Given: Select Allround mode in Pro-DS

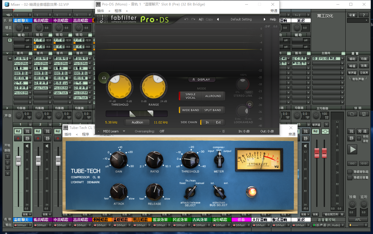Looking at the screenshot, I should (x=213, y=96).
